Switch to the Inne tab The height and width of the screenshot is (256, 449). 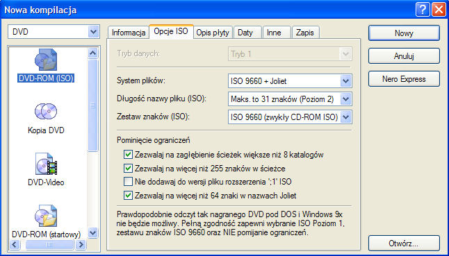click(277, 33)
